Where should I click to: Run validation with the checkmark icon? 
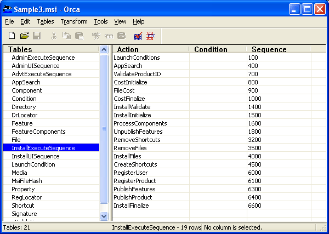(138, 36)
